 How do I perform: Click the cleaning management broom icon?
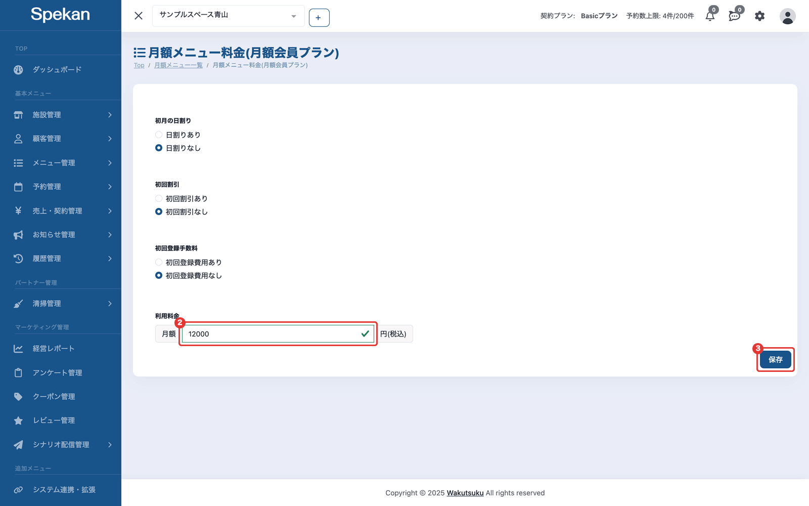[x=18, y=304]
